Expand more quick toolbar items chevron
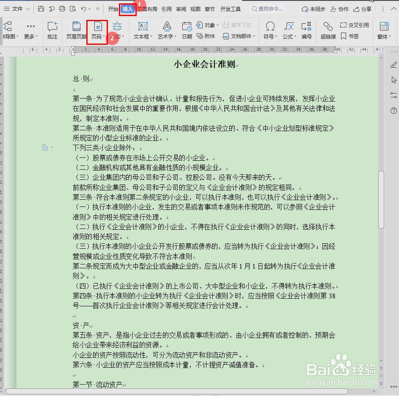399x396 pixels. click(x=97, y=9)
